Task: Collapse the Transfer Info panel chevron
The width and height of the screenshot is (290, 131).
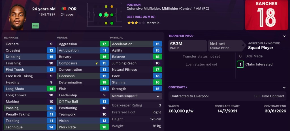Action: point(284,36)
